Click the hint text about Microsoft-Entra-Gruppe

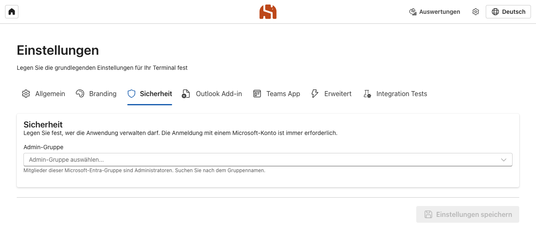click(144, 170)
